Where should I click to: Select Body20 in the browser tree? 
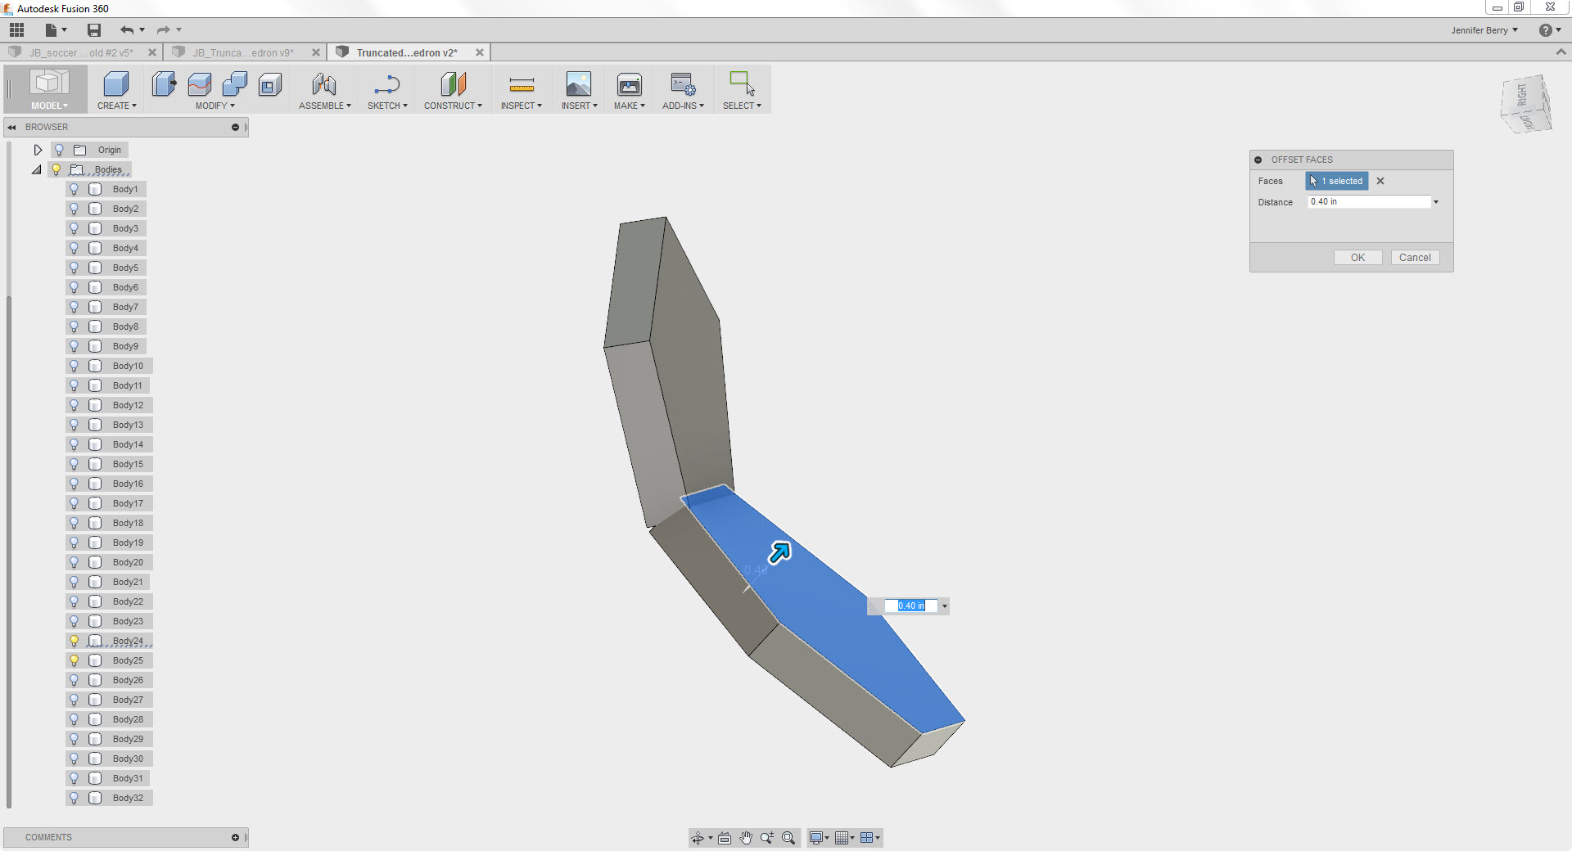pyautogui.click(x=128, y=562)
